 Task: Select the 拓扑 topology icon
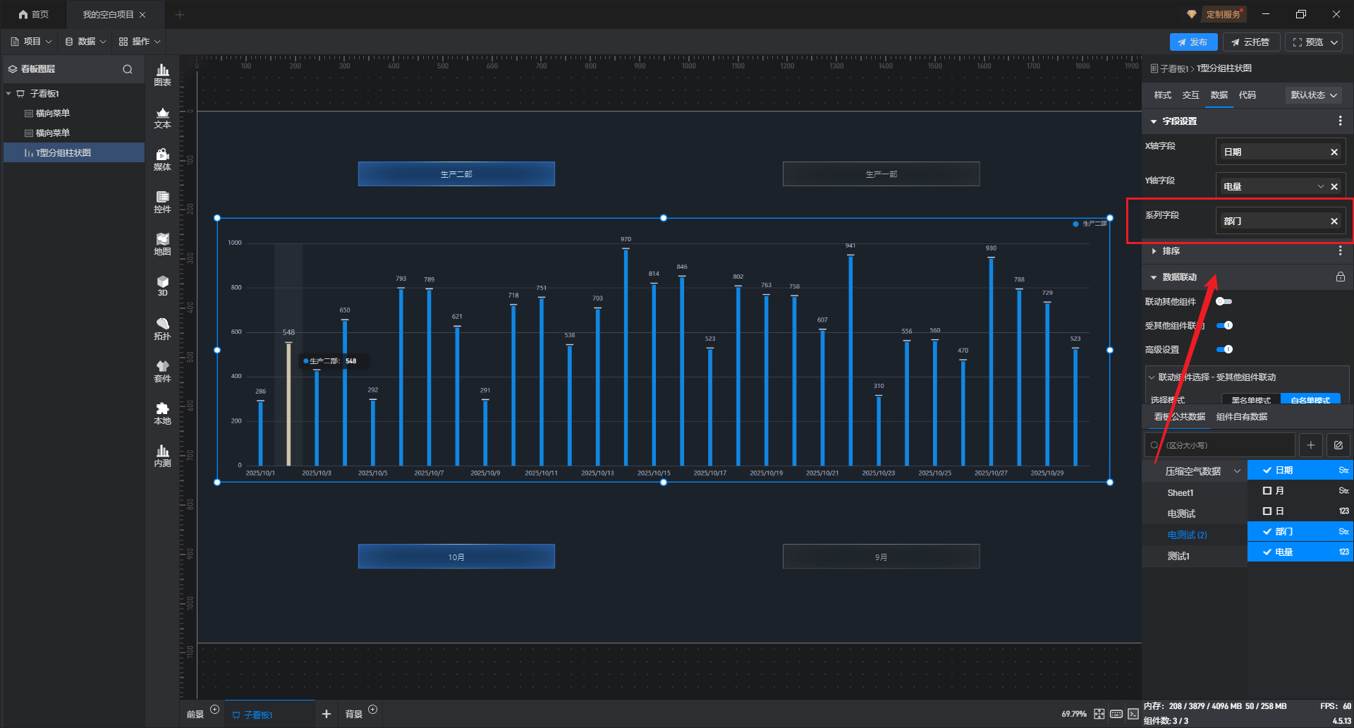162,329
